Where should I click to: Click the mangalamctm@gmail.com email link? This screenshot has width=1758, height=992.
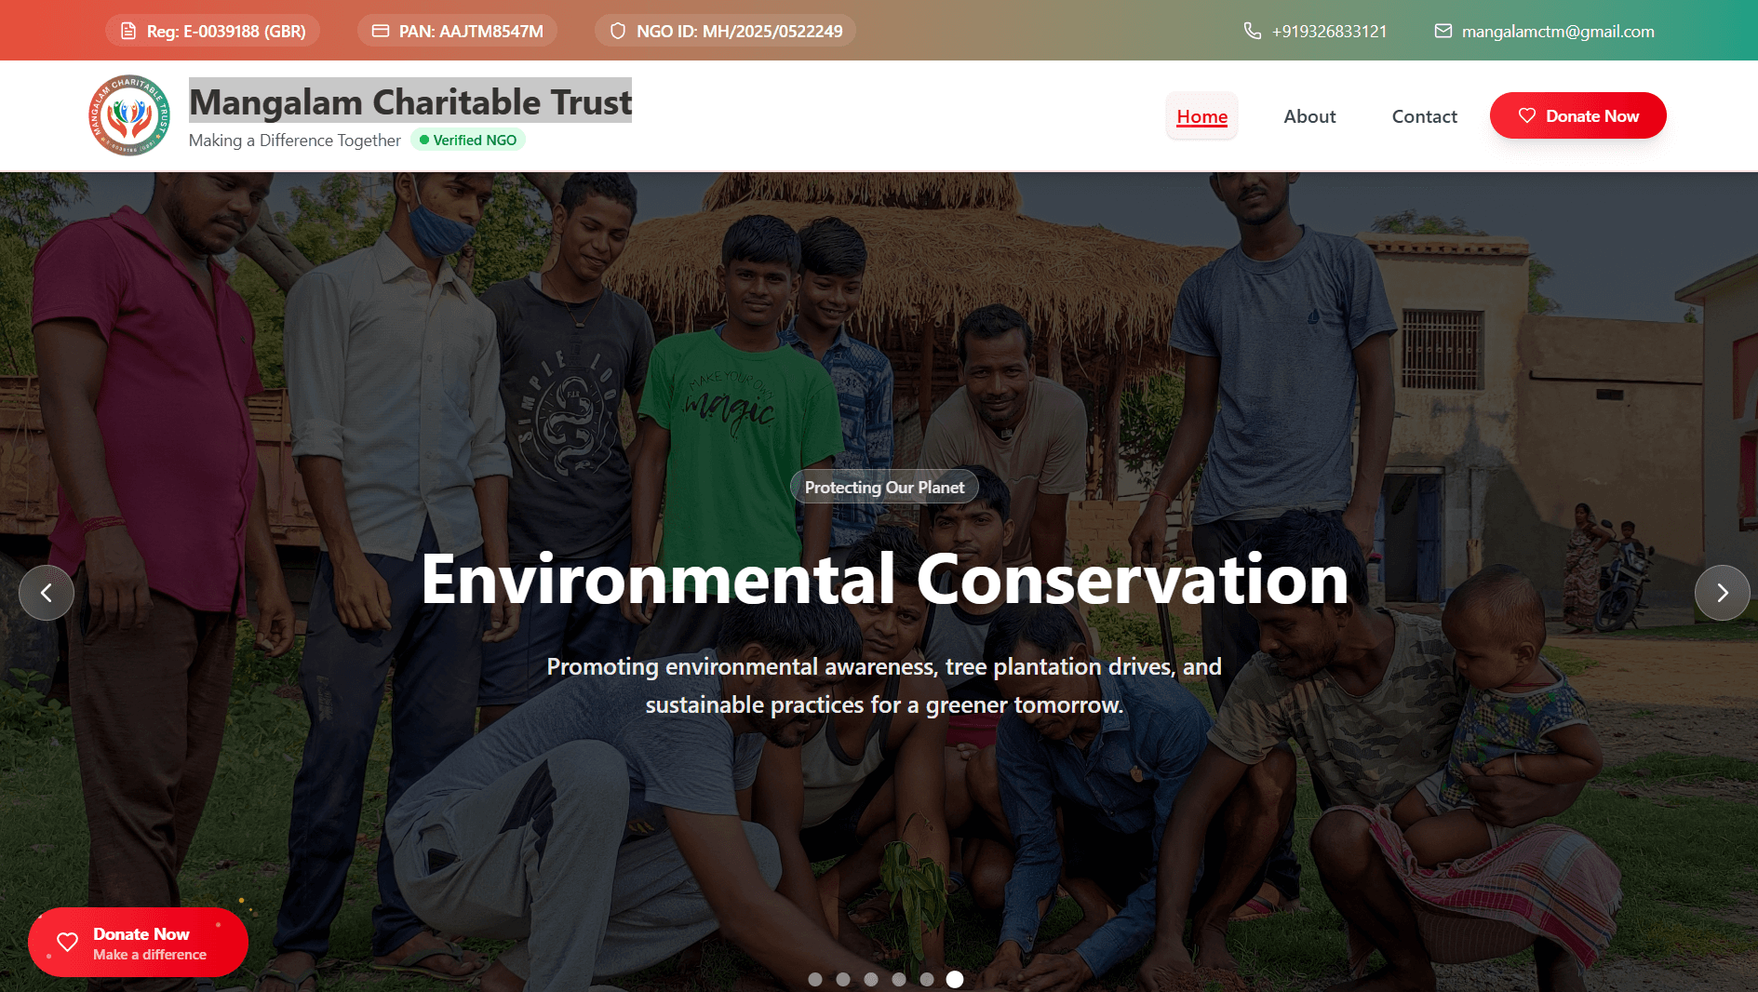(1558, 31)
